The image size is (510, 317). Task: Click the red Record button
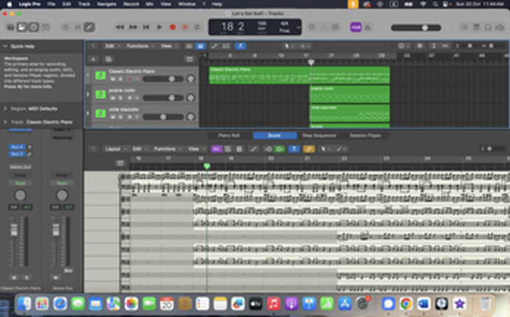point(173,27)
